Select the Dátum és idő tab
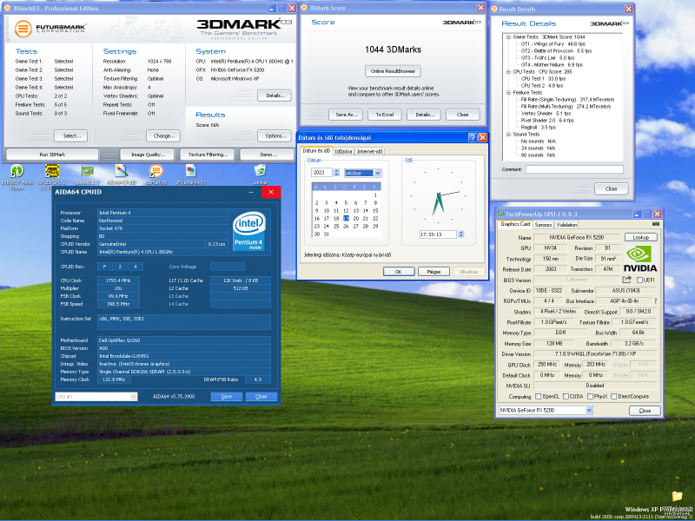Screen dimensions: 695x521 (316, 151)
